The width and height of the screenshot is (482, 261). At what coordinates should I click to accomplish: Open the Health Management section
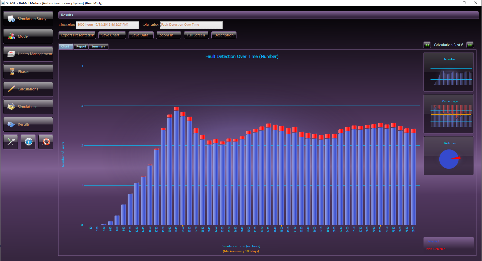point(28,54)
